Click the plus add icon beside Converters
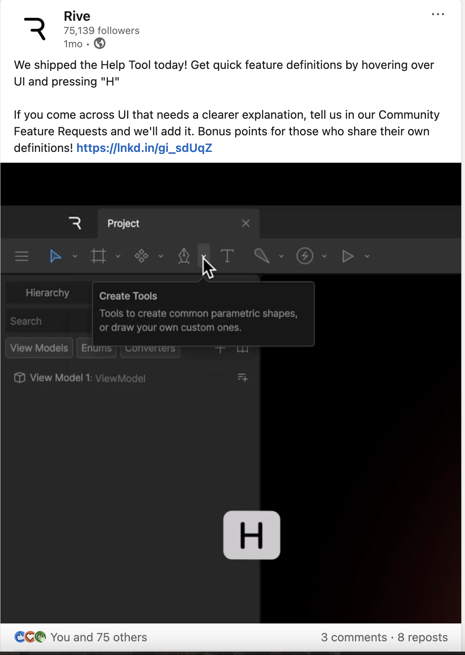 [220, 349]
